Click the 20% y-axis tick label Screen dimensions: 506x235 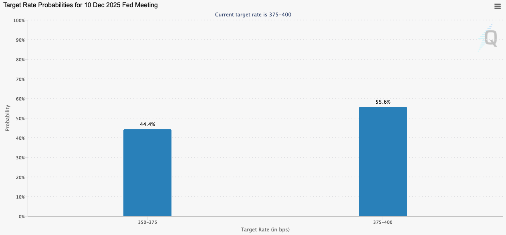(20, 177)
